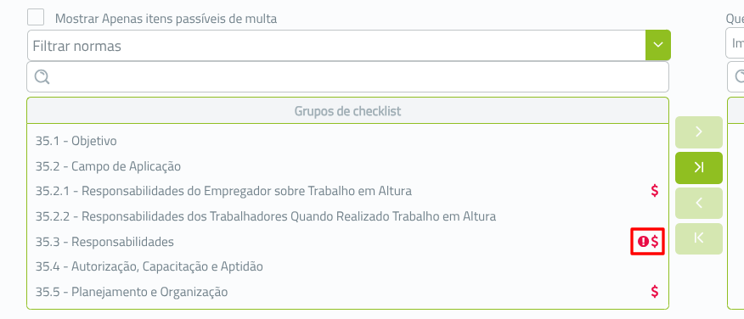
Task: Click the dollar icon on 35.3 Responsabilidades
Action: click(655, 242)
